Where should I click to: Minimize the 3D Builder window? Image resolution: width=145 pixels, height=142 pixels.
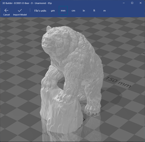(124, 3)
